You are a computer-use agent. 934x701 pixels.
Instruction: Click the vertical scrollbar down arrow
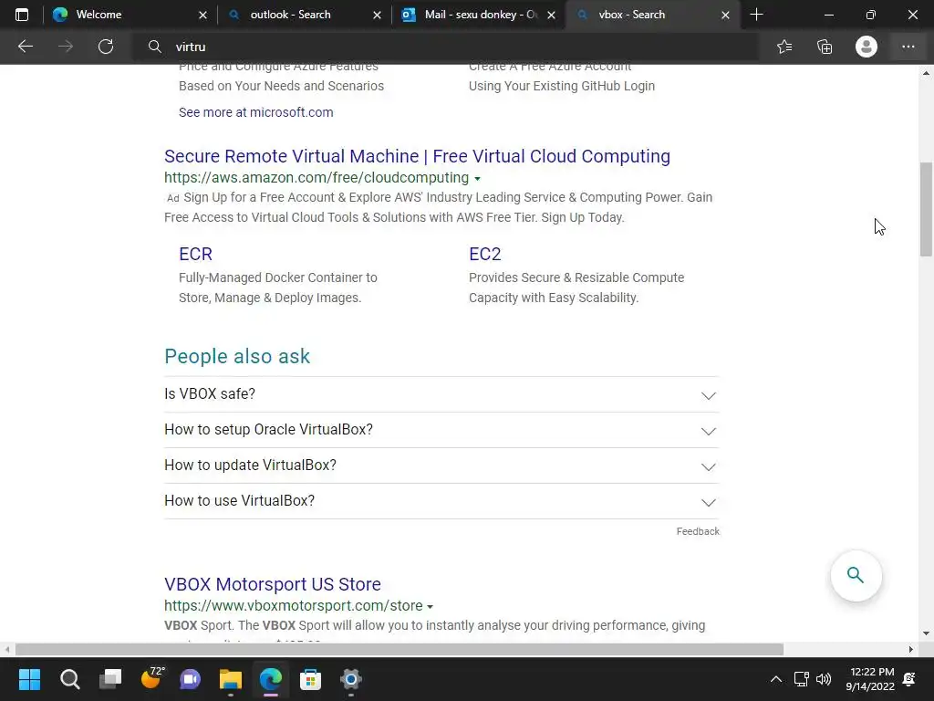coord(927,633)
